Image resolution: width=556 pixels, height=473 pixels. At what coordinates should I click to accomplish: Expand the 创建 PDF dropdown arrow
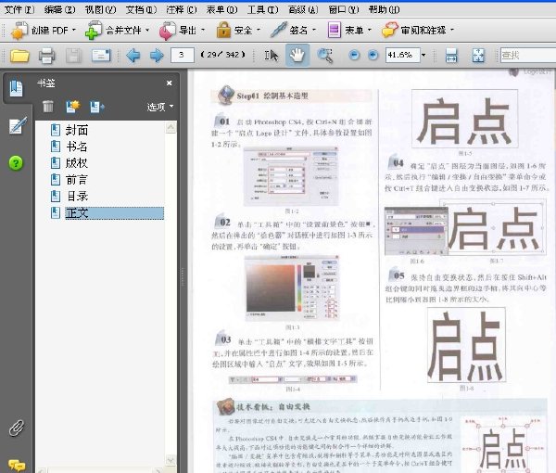tap(74, 31)
